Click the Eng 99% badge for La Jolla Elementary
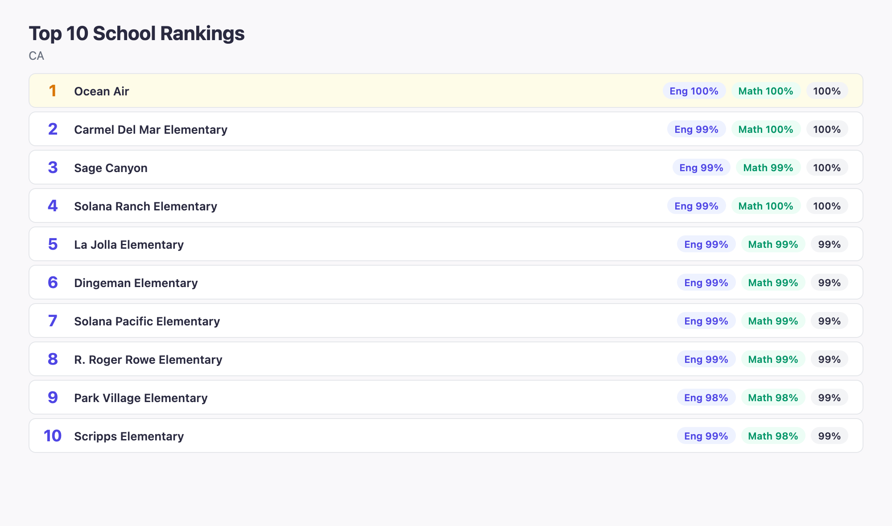This screenshot has width=892, height=526. coord(706,244)
